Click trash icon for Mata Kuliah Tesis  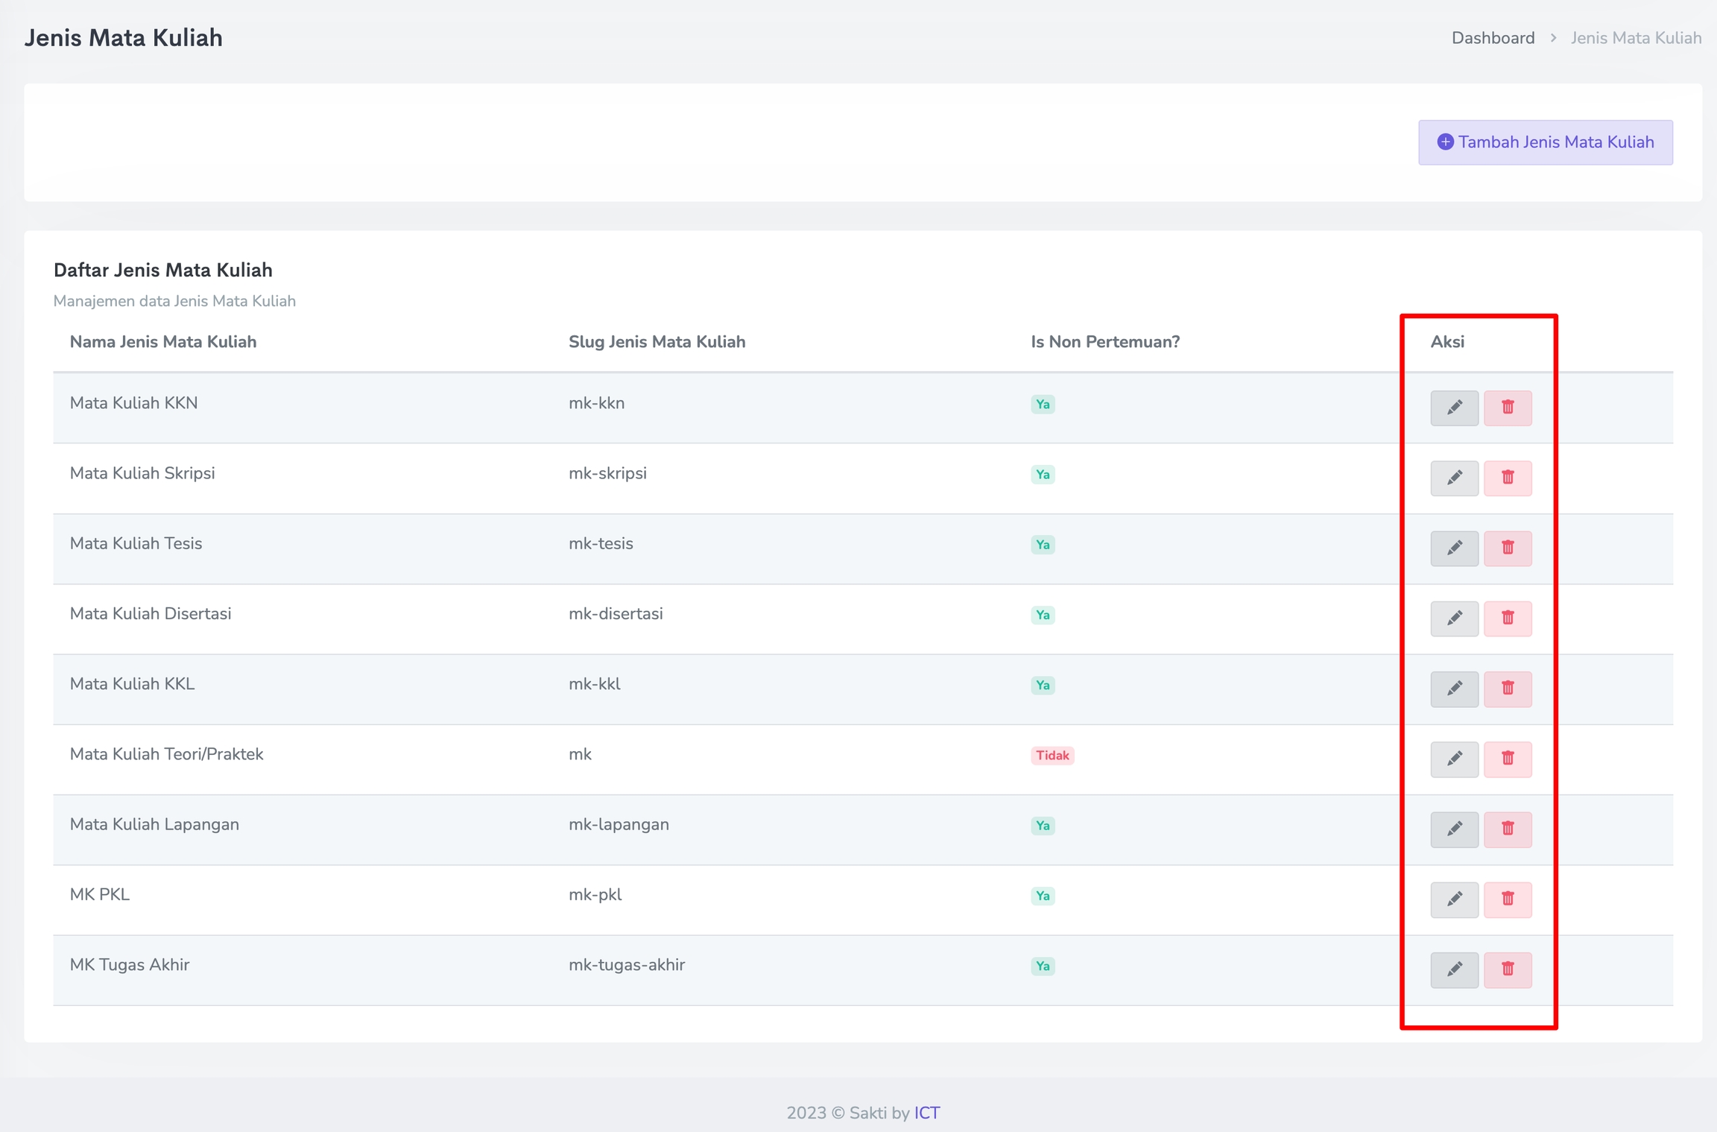coord(1507,548)
